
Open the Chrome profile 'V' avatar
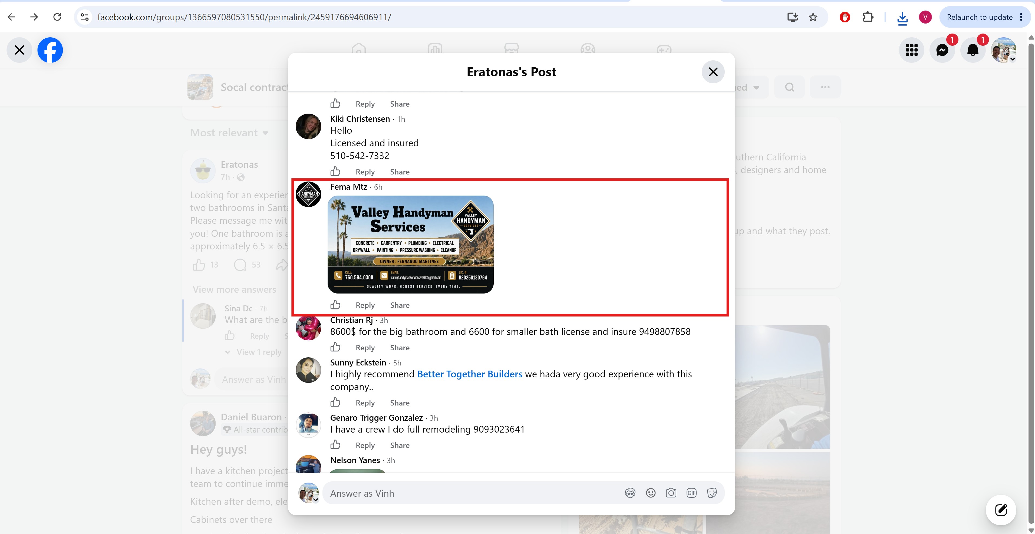point(925,17)
